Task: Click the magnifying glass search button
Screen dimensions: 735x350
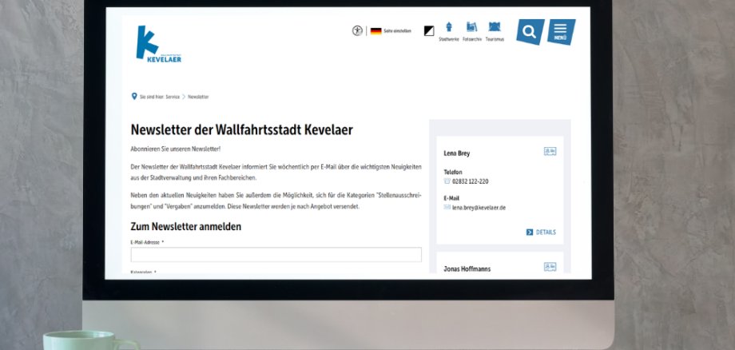Action: (x=530, y=32)
